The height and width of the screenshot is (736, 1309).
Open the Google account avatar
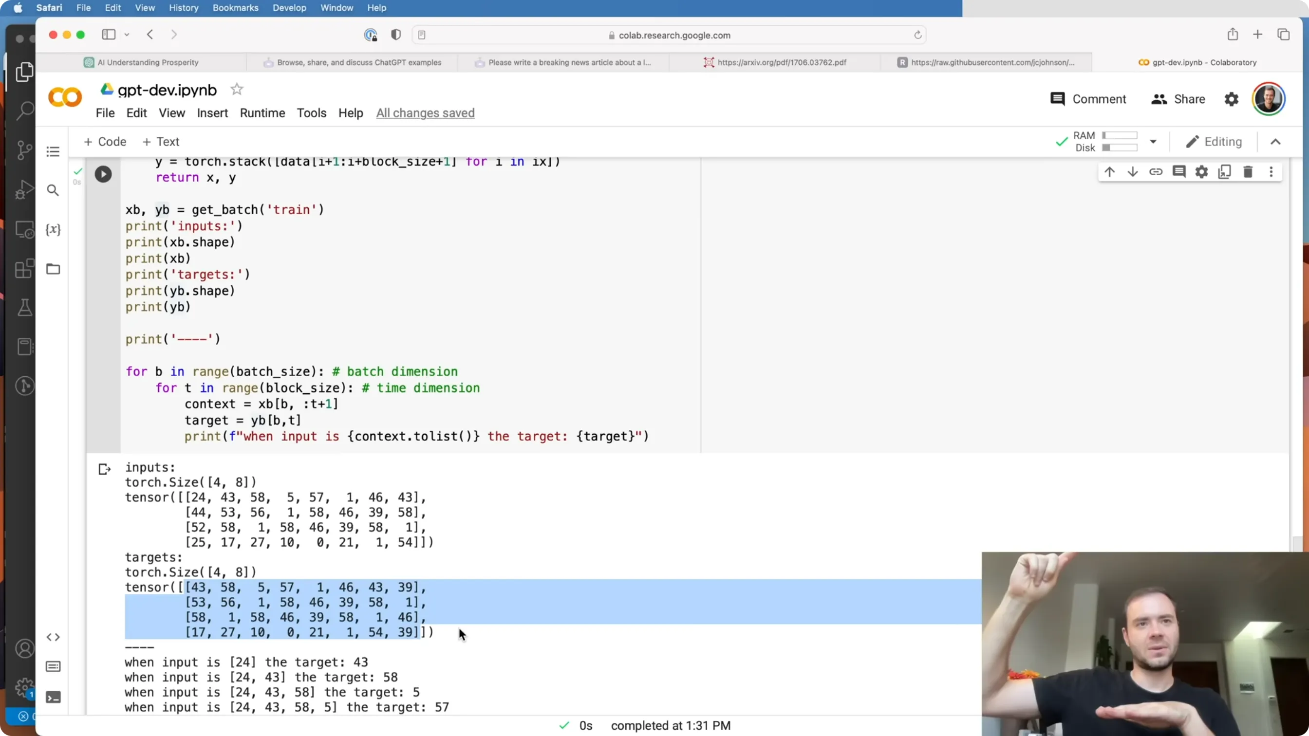click(1269, 99)
